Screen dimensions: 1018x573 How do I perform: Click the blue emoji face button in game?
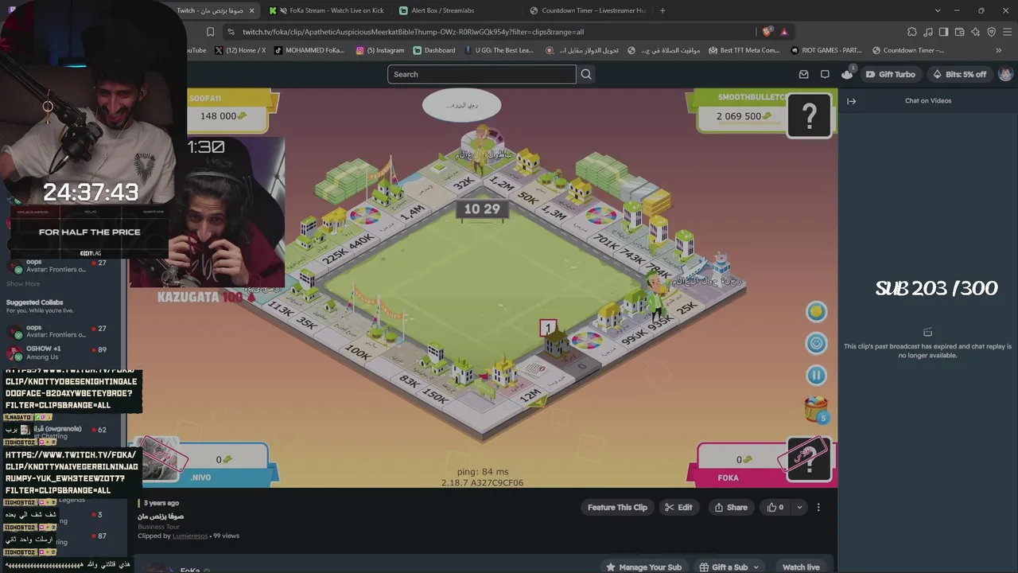816,343
